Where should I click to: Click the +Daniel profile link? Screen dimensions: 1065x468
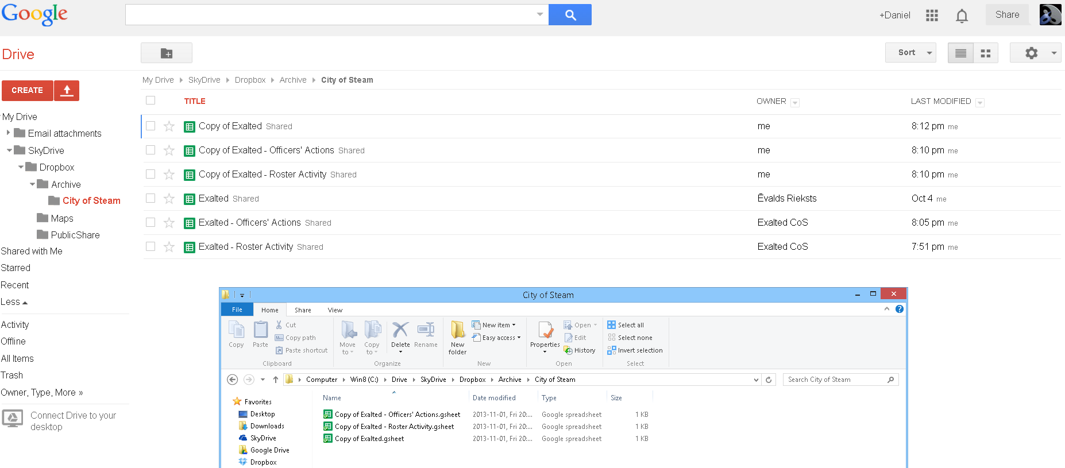[895, 16]
